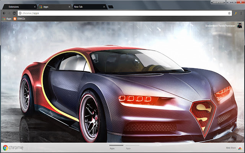Close the Apps browser tab
This screenshot has height=153, width=245.
[69, 7]
